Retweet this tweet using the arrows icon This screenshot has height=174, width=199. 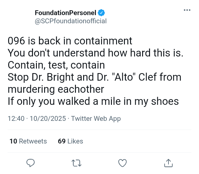[x=77, y=163]
